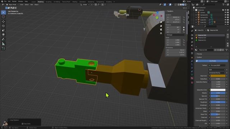Open the Edit menu
230x129 pixels.
point(9,1)
